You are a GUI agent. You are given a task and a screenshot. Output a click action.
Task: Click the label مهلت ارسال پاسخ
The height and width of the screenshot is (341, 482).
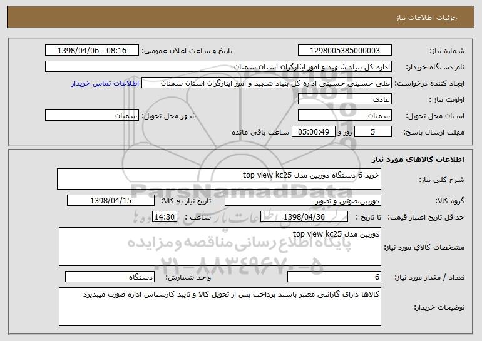click(x=434, y=132)
